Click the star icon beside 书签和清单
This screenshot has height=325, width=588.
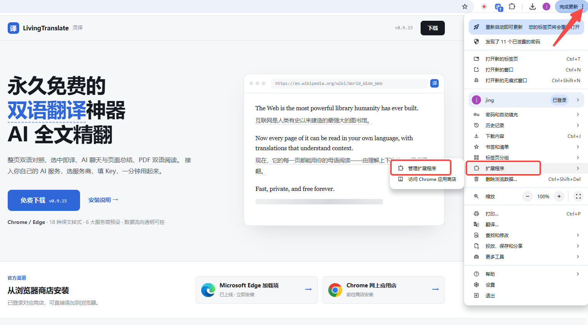pos(476,147)
